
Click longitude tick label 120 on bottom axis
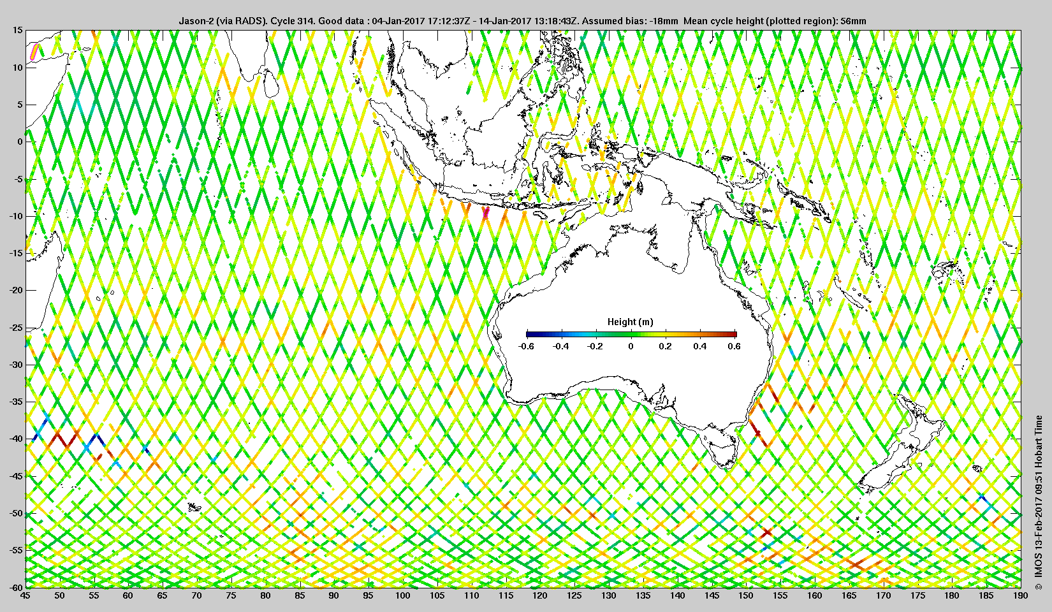(x=540, y=595)
